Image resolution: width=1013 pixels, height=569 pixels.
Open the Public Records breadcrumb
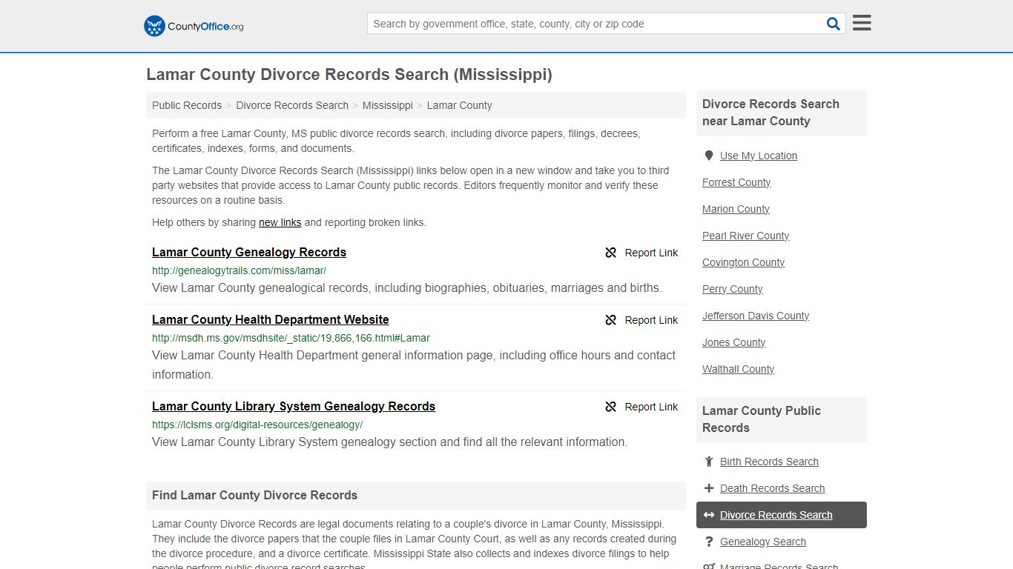pyautogui.click(x=186, y=105)
